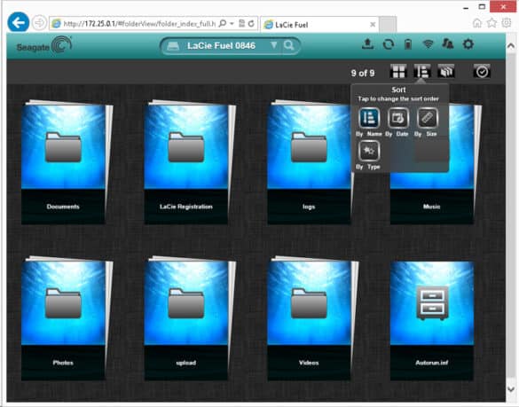Open the address bar dropdown arrow
Viewport: 519px width, 407px height.
tap(232, 23)
